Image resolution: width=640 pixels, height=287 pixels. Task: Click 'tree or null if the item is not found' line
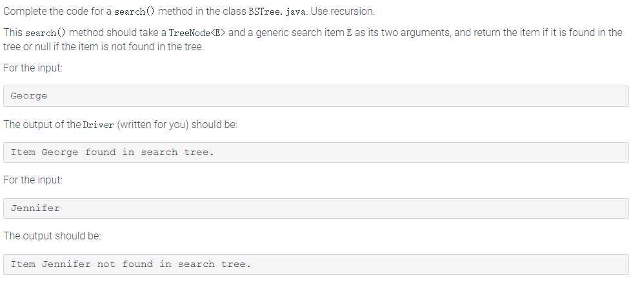click(x=104, y=47)
